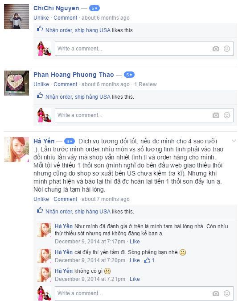This screenshot has height=301, width=238.
Task: Open emoji picker under ChiChi Nguyen's review
Action: point(227,49)
